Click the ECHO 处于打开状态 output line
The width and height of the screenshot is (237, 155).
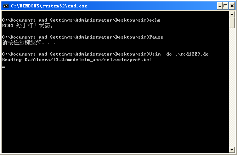point(27,26)
